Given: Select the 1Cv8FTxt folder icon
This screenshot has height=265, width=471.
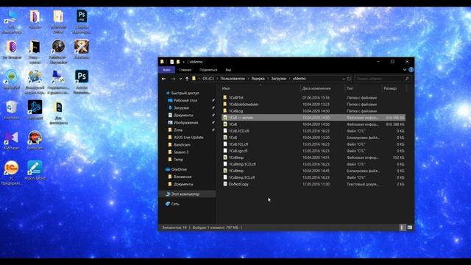Looking at the screenshot, I should pyautogui.click(x=224, y=98).
